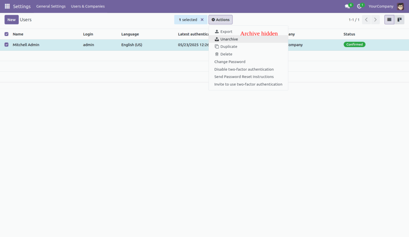The image size is (409, 237).
Task: Open the apps grid menu icon
Action: 7,6
